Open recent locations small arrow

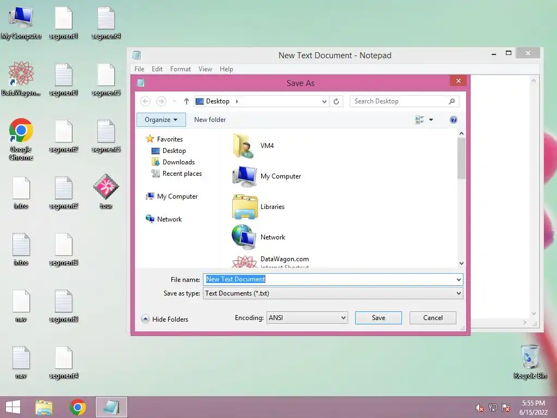(175, 101)
